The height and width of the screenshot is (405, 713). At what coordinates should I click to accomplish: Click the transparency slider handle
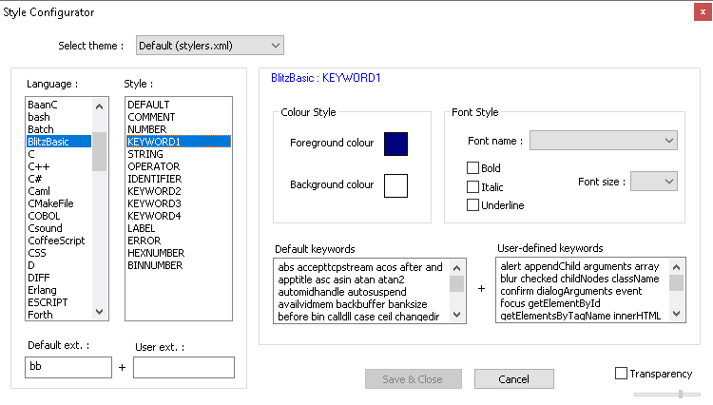click(681, 395)
